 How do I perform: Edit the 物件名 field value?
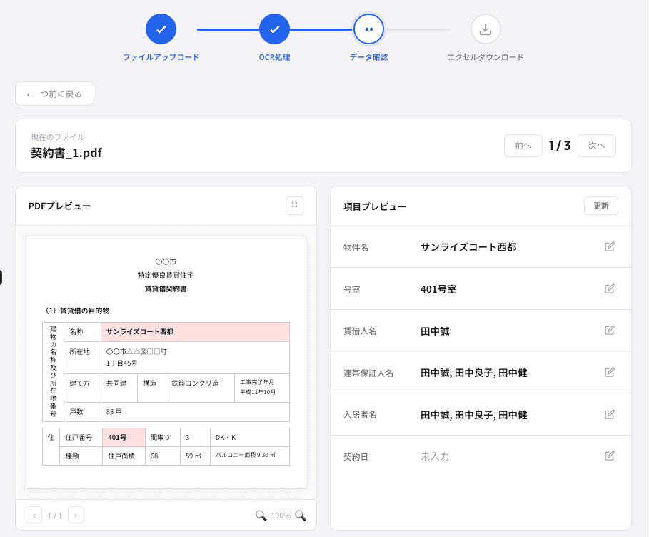click(609, 246)
